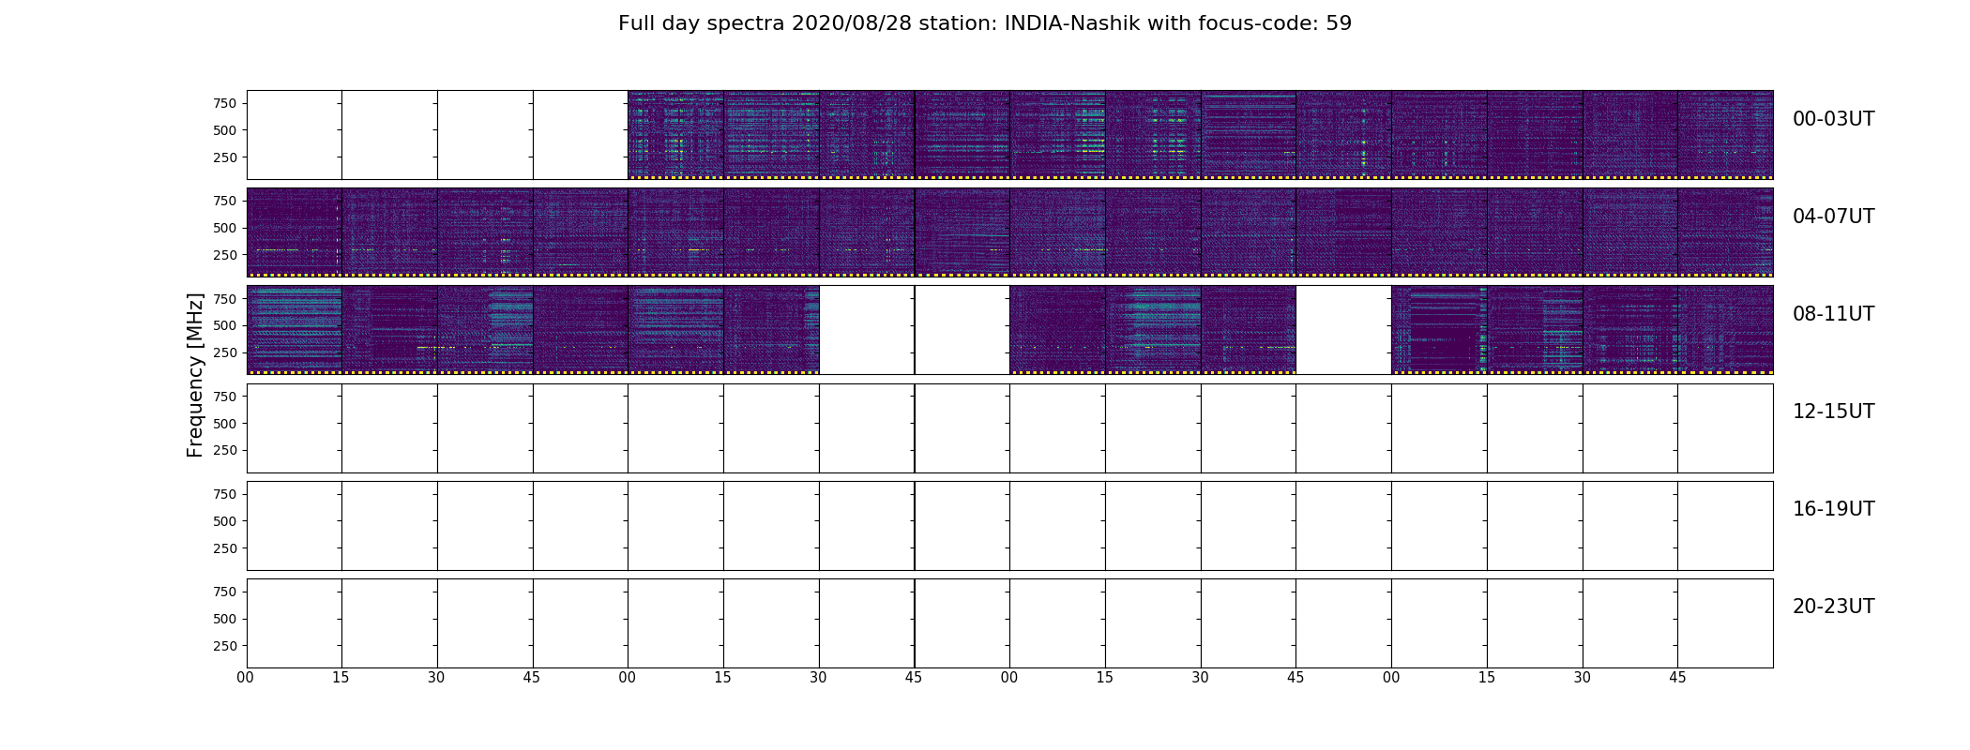Click the 250 tick of the 00-03UT row

(225, 157)
